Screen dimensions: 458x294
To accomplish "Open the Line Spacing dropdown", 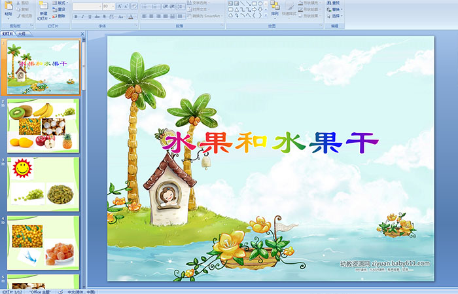I will pos(181,6).
